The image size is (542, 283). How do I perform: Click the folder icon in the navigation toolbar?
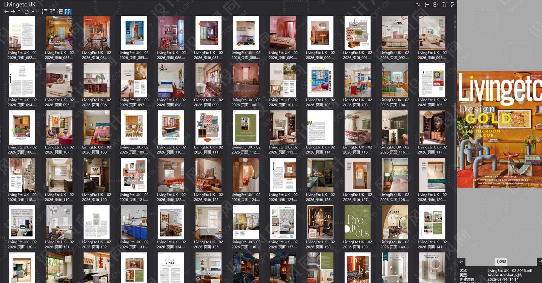coord(26,12)
